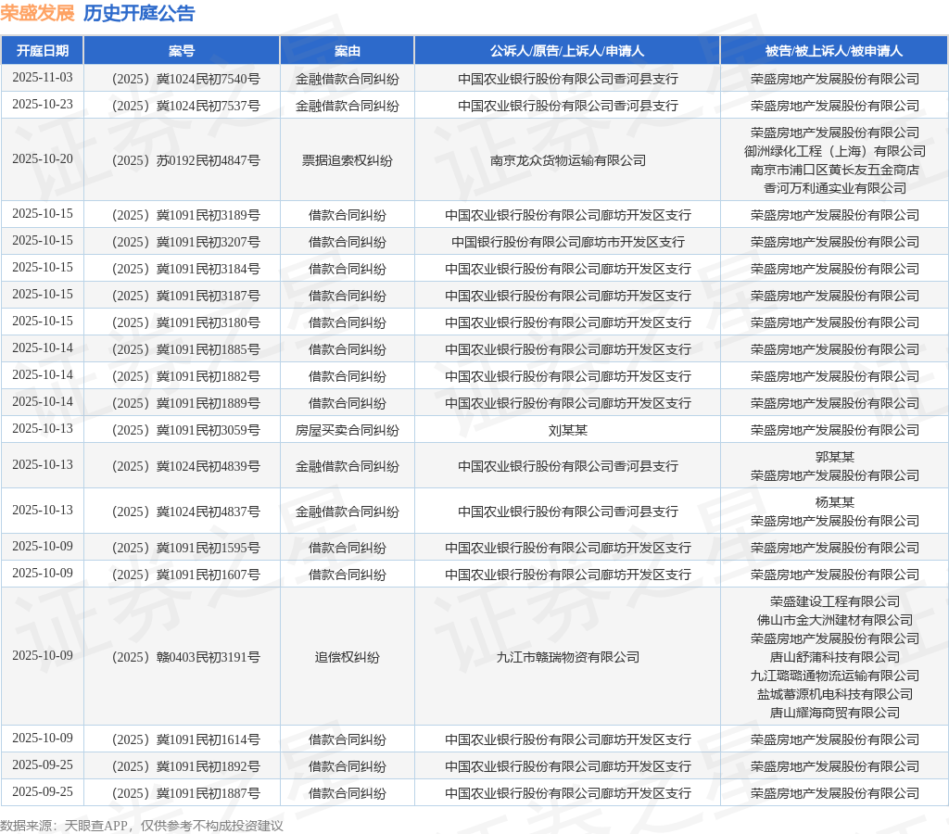Click defendant 香河万利通实业有限公司
949x834 pixels.
[x=835, y=188]
